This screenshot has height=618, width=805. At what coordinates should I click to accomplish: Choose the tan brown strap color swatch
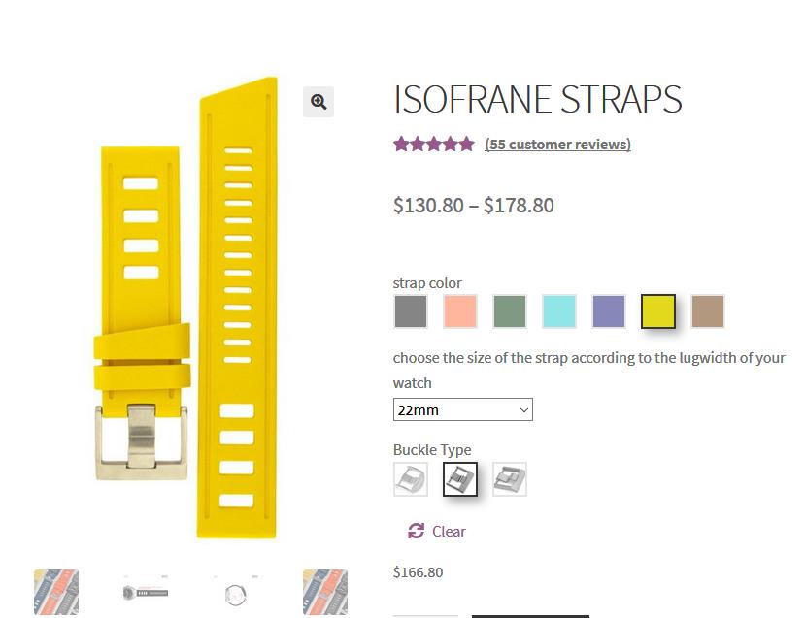coord(708,311)
